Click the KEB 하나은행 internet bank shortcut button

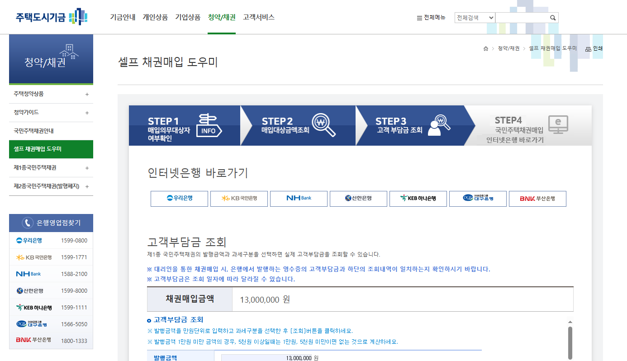(x=418, y=198)
